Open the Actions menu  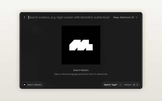(128, 85)
